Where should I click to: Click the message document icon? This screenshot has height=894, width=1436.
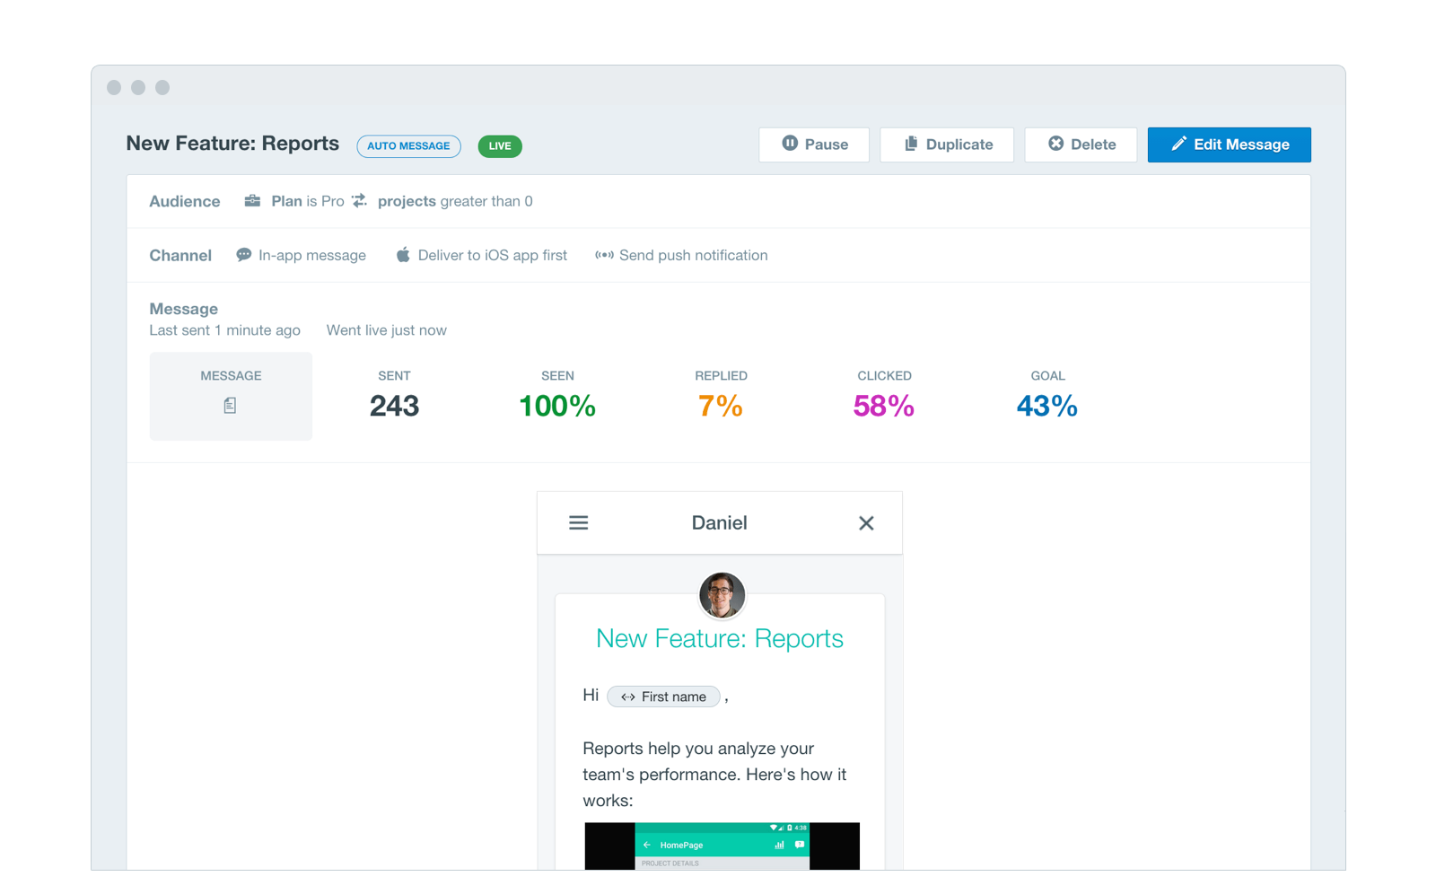[x=231, y=406]
